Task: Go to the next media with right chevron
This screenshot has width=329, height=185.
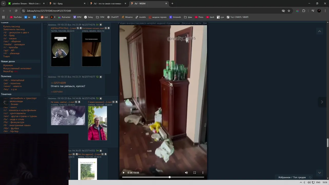Action: click(x=322, y=102)
